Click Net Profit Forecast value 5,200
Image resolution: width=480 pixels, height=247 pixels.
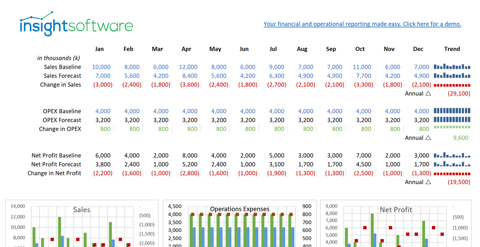coord(190,164)
